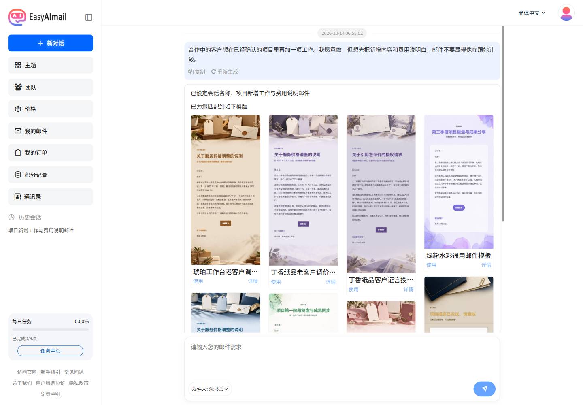
Task: Click the chat area vertical scrollbar
Action: click(x=503, y=124)
